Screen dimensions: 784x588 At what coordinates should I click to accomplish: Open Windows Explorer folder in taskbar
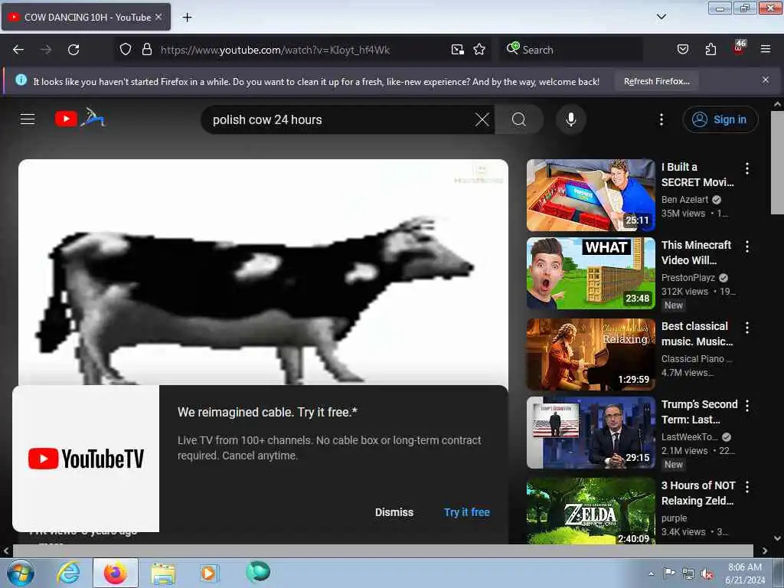(x=163, y=573)
